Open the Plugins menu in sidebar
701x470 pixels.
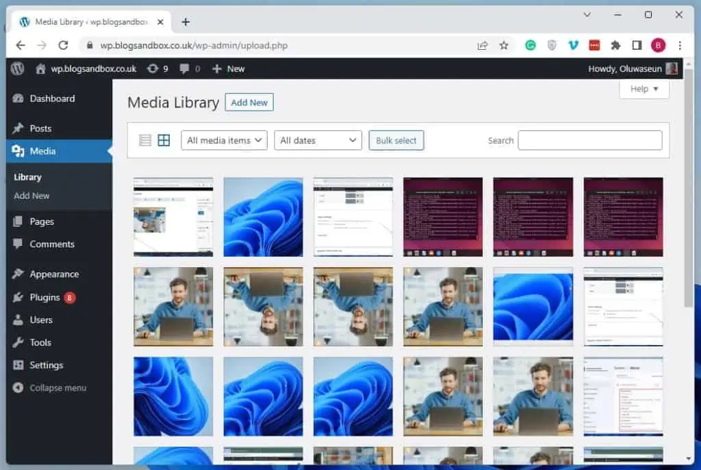44,297
